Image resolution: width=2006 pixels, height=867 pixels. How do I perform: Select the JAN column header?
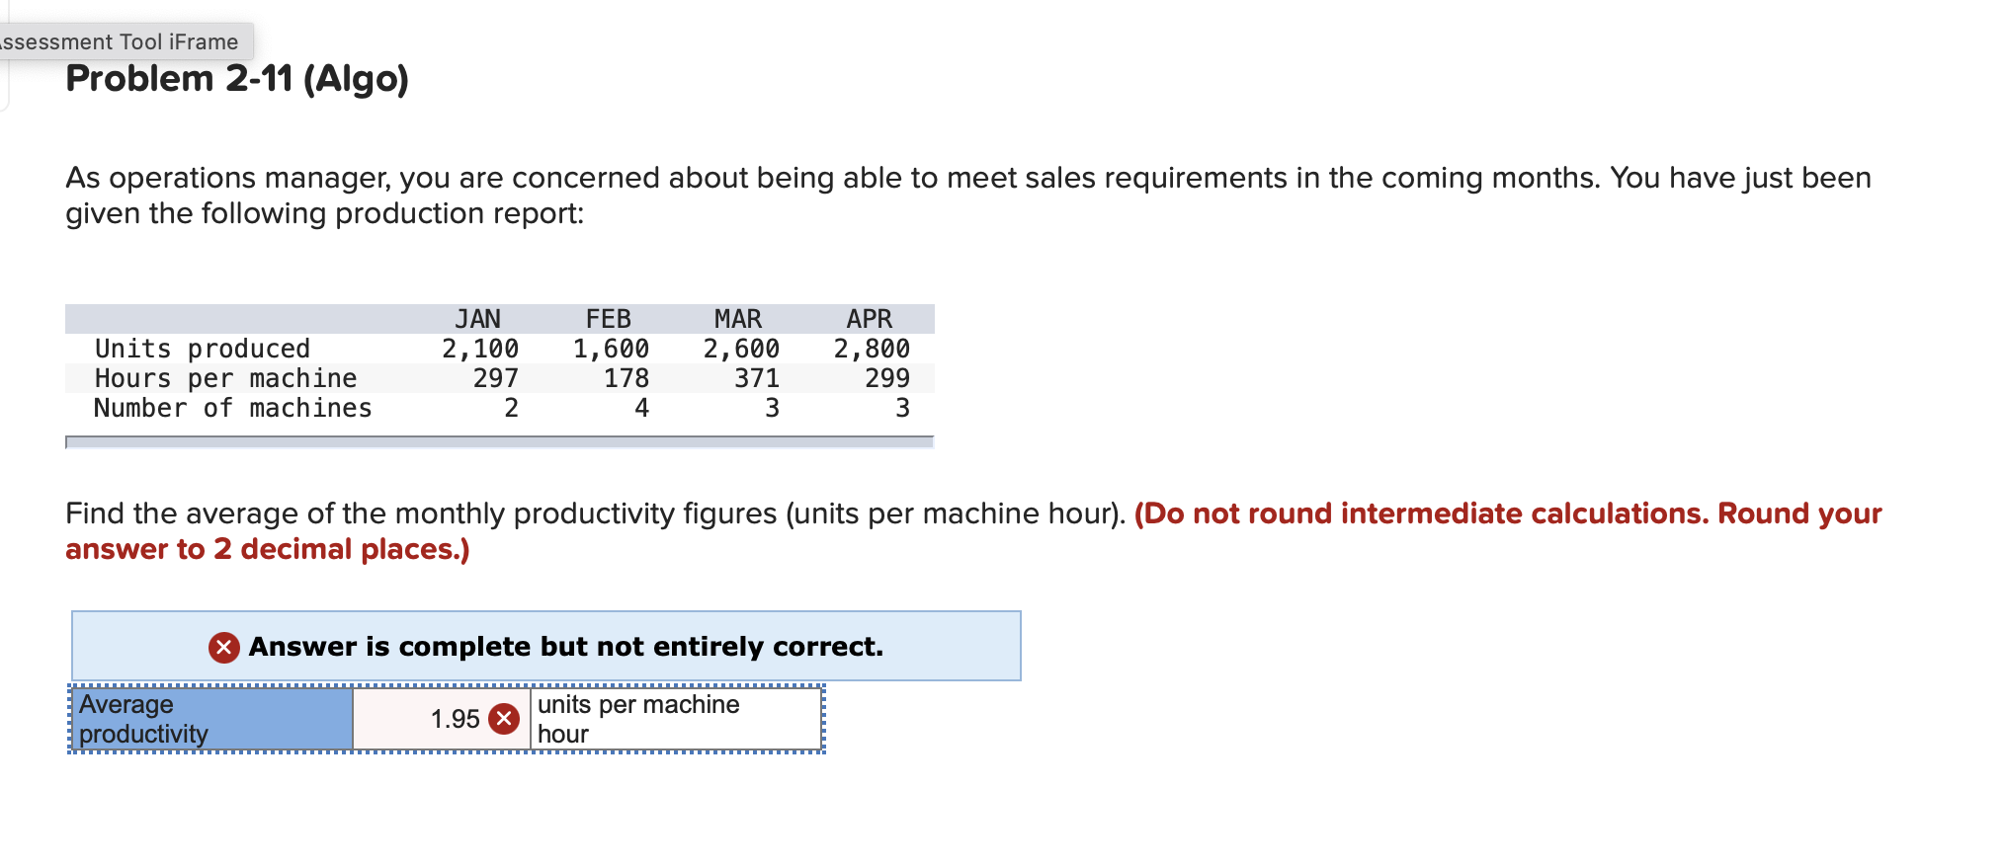coord(478,318)
